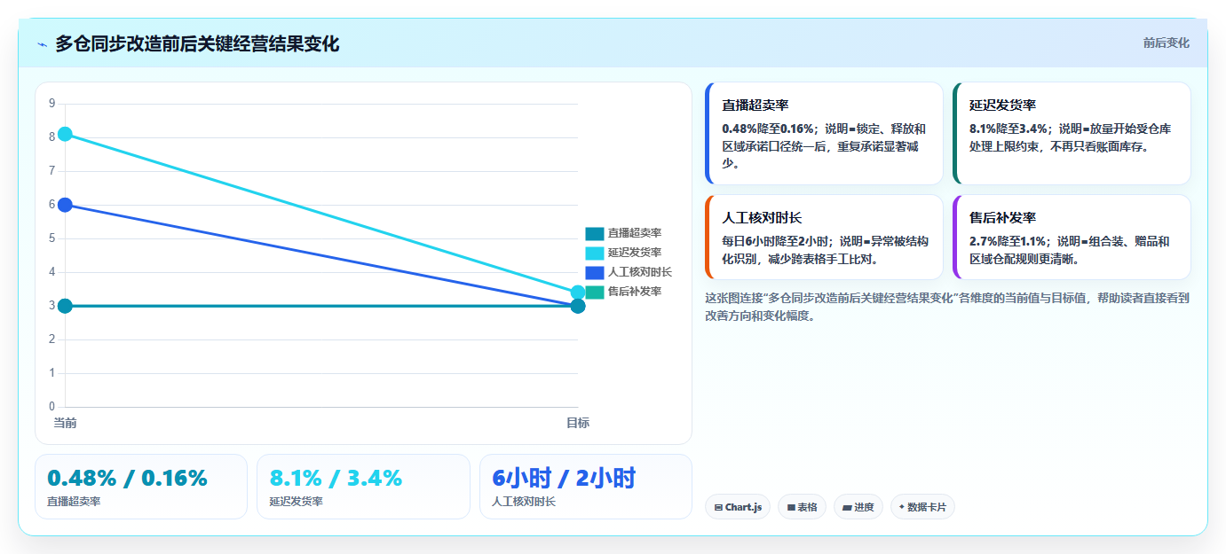
Task: Click the 直播超卖率 label under the KPI value
Action: click(74, 502)
